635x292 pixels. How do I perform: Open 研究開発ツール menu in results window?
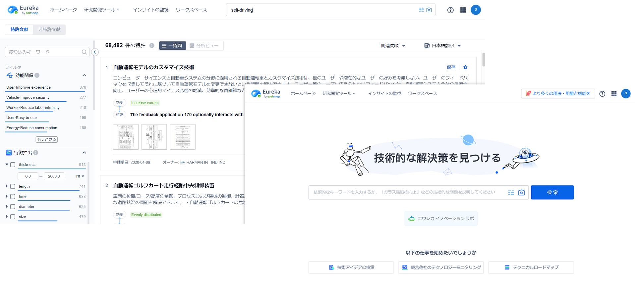(102, 10)
